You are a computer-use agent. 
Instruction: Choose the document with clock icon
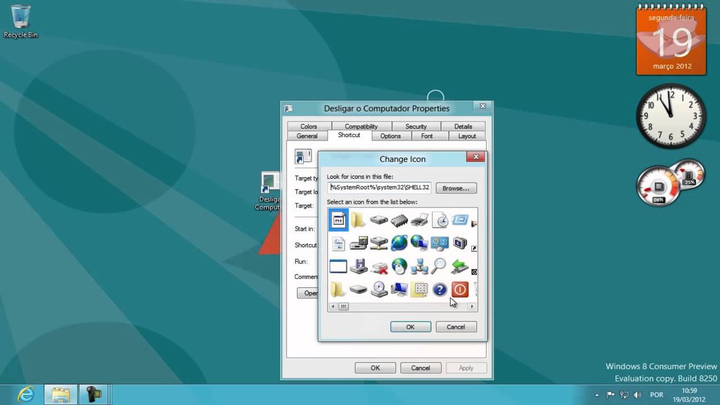(x=439, y=220)
